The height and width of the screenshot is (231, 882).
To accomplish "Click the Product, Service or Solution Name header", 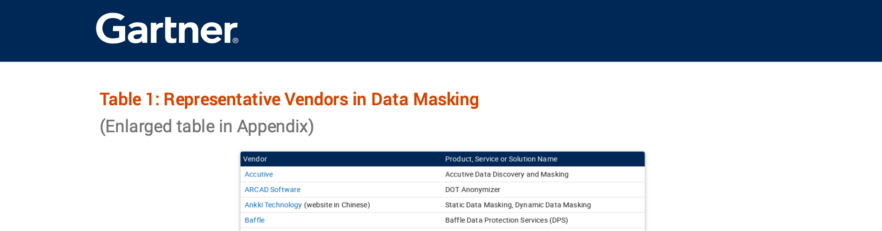I will 501,159.
